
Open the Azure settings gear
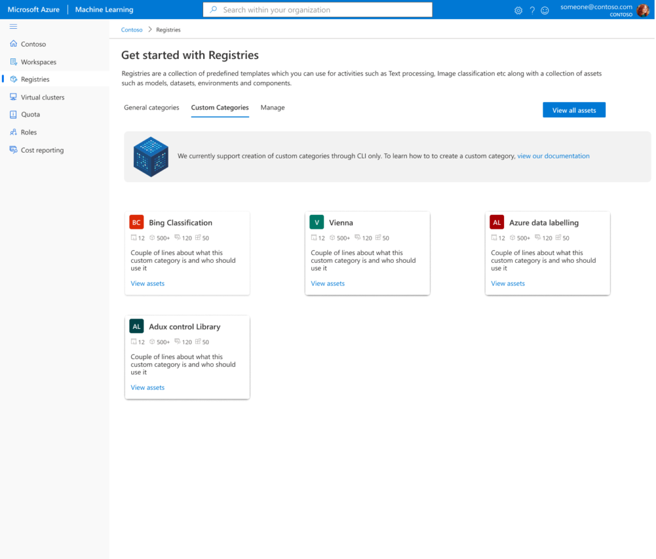518,10
